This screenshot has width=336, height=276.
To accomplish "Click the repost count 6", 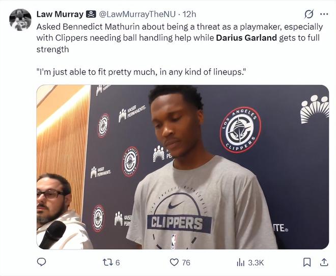I will click(118, 262).
